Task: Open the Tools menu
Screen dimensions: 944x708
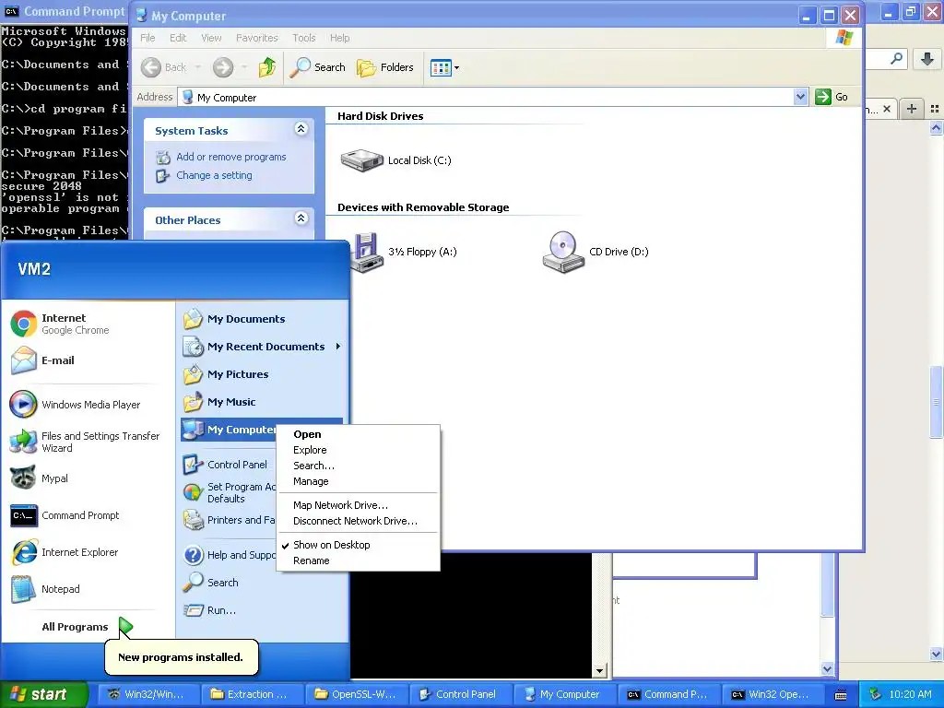Action: click(x=304, y=38)
